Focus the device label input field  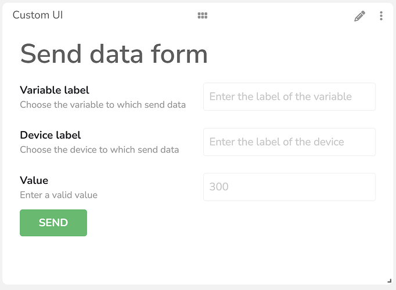pyautogui.click(x=289, y=142)
